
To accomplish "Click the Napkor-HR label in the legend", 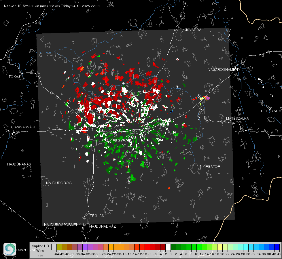I will [x=40, y=246].
